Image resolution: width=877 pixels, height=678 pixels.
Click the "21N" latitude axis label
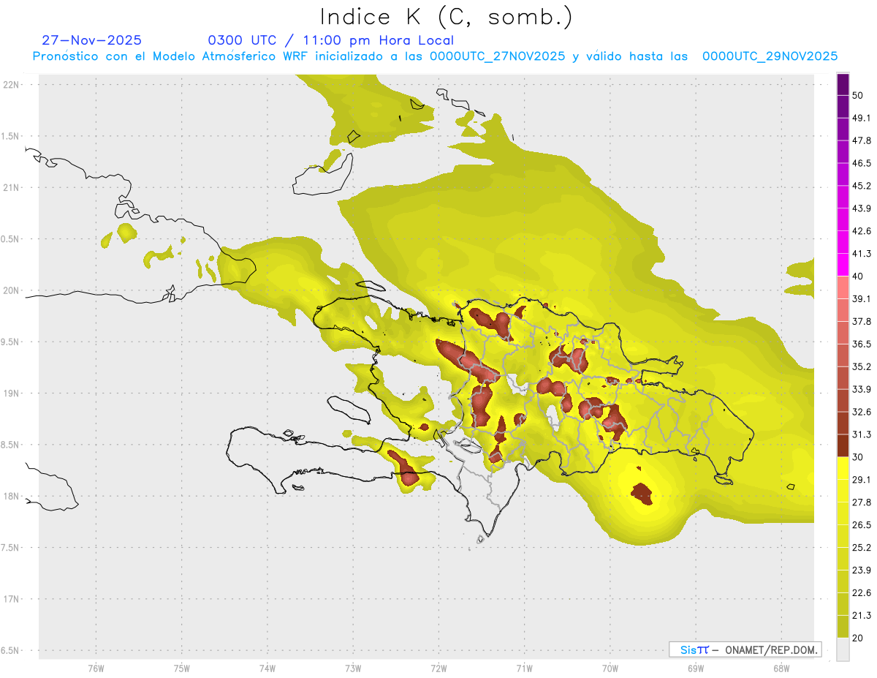click(x=11, y=187)
